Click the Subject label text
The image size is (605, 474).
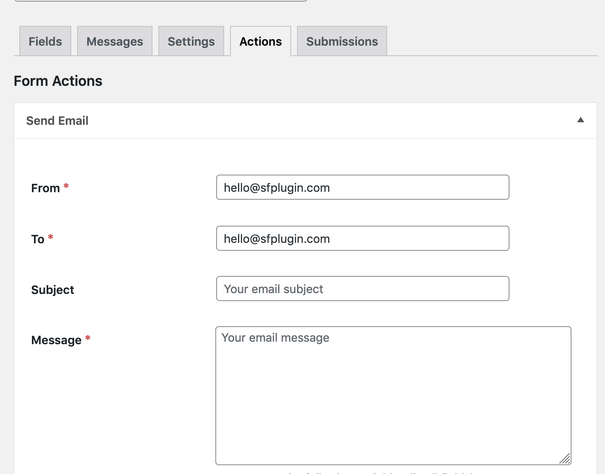tap(52, 289)
